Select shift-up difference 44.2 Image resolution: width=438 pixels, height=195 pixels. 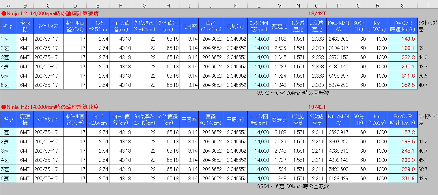423,57
